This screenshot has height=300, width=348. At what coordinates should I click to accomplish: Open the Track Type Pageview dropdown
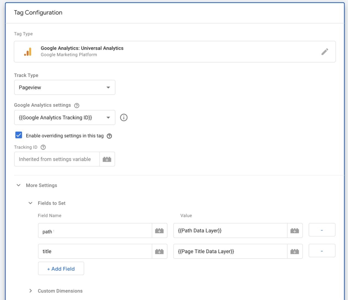[x=64, y=87]
